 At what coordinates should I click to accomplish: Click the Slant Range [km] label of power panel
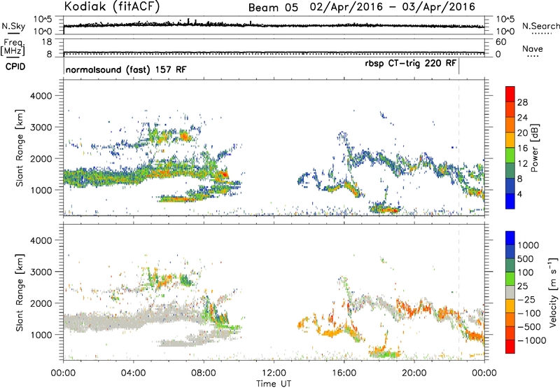click(x=20, y=148)
